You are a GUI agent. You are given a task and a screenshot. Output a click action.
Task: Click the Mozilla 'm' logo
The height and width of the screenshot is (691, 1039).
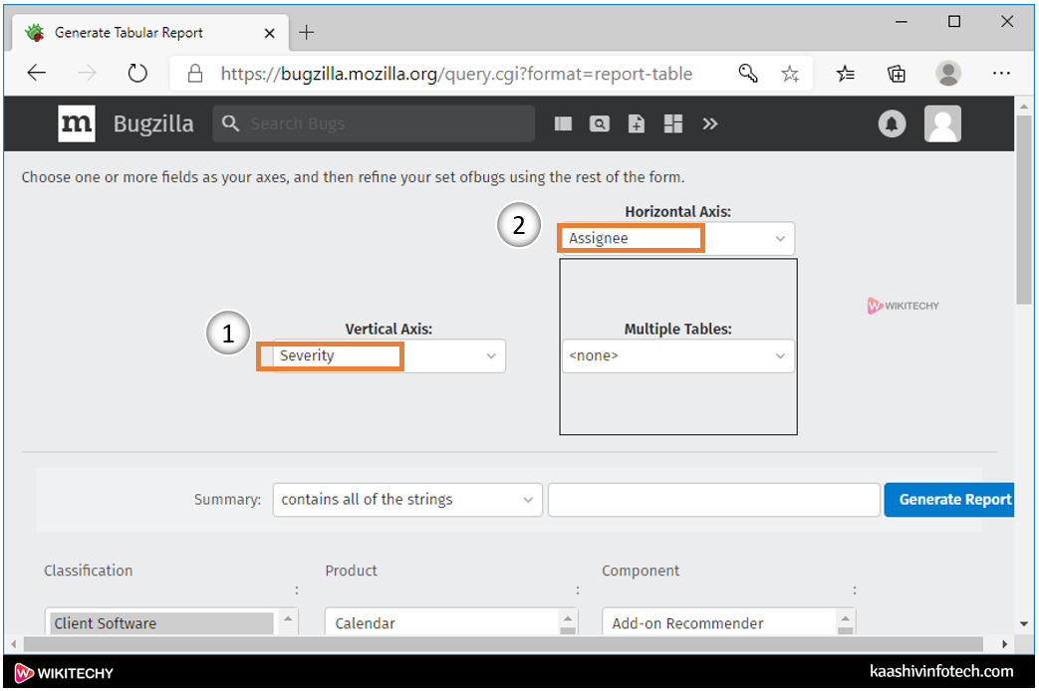(77, 123)
